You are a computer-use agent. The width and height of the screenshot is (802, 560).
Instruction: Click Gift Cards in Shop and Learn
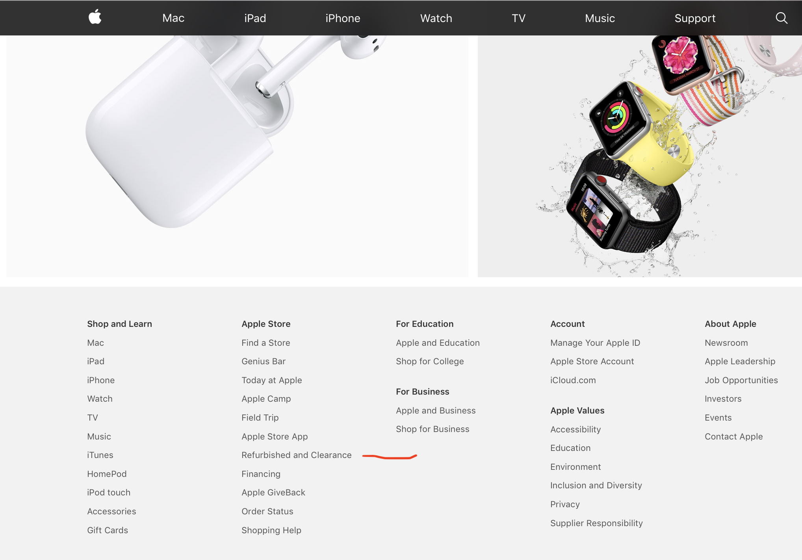coord(108,530)
